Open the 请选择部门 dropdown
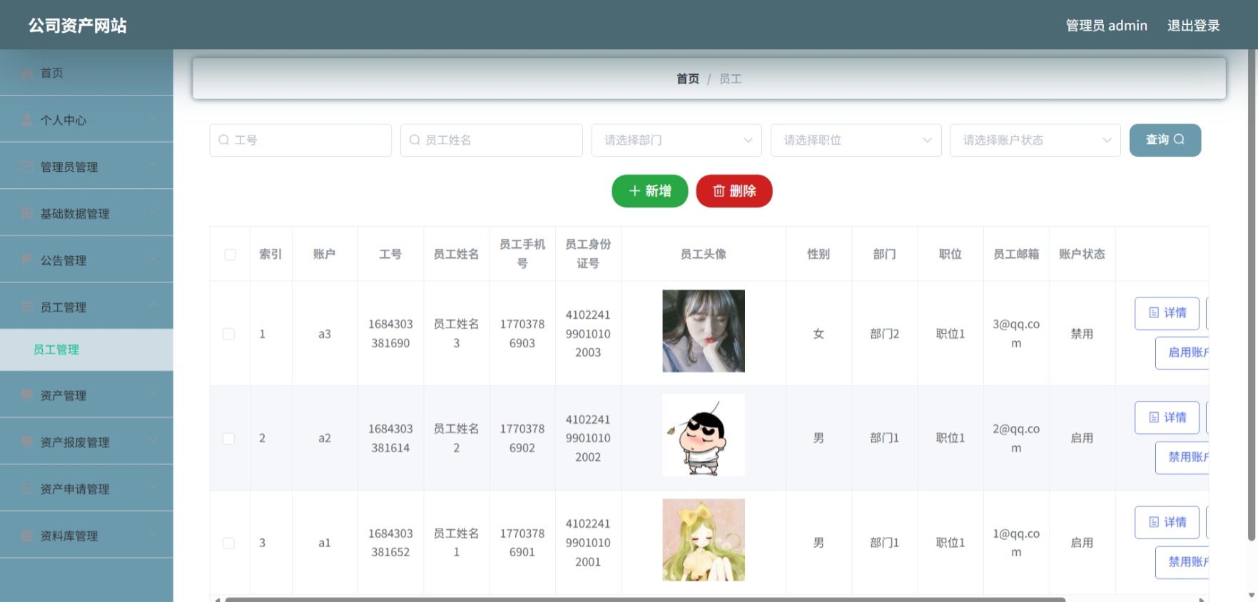The image size is (1258, 602). [x=676, y=140]
